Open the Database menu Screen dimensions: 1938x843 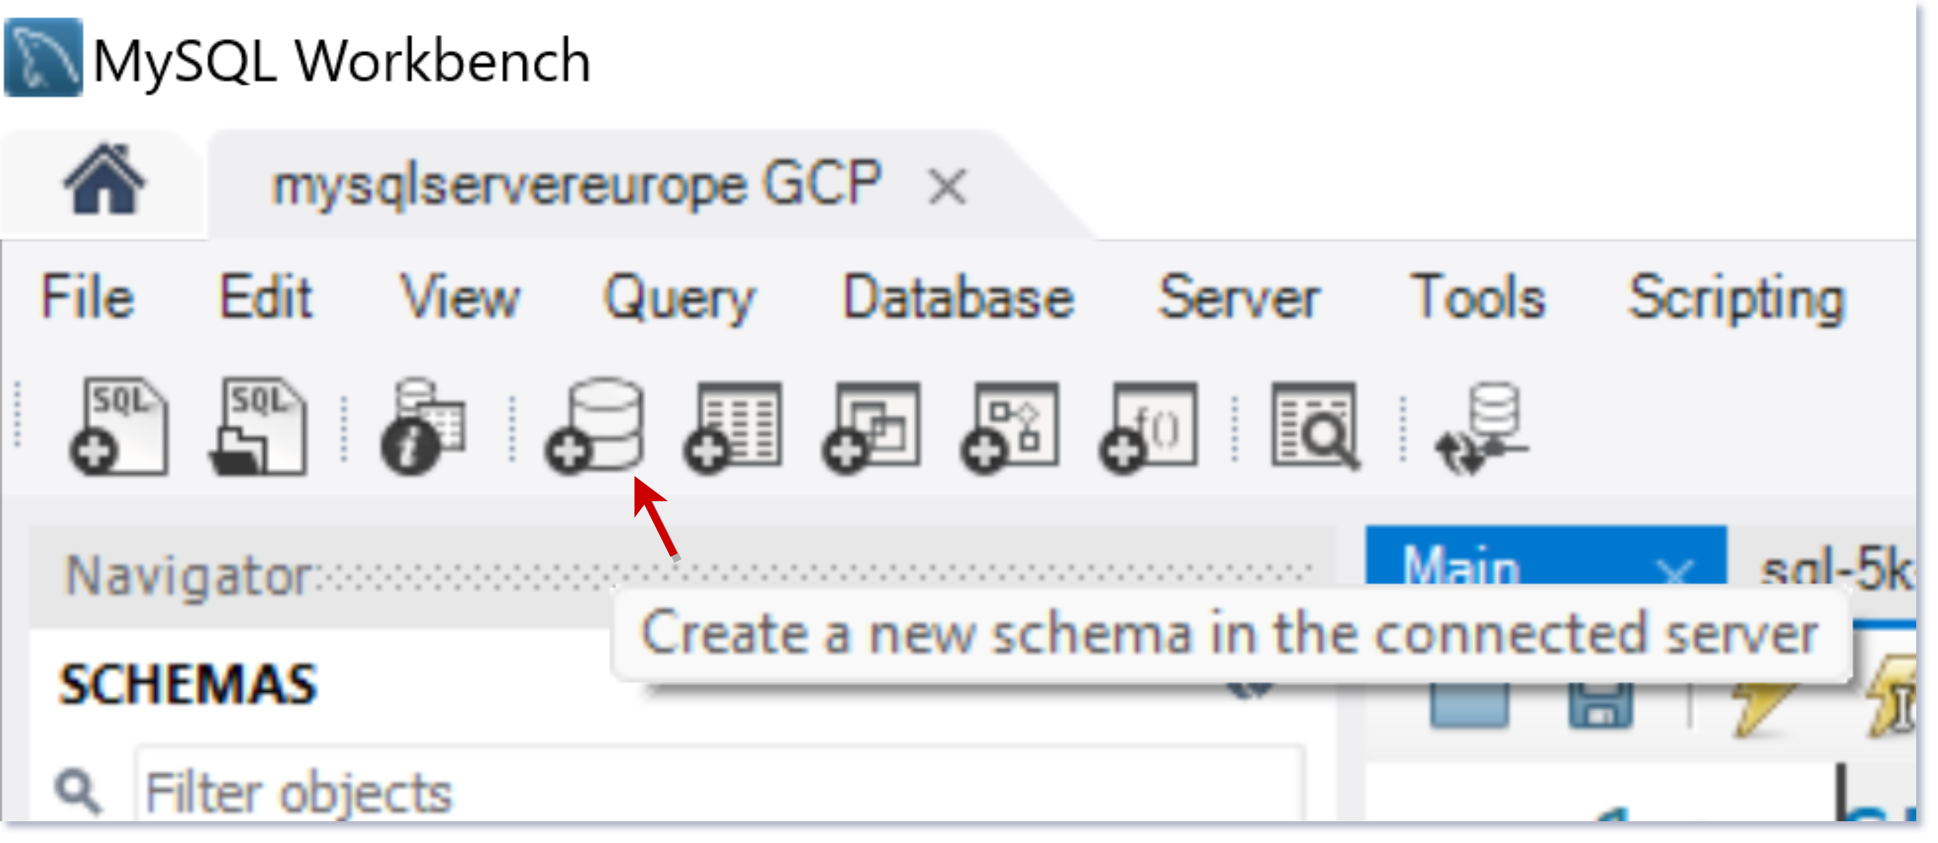(x=959, y=297)
